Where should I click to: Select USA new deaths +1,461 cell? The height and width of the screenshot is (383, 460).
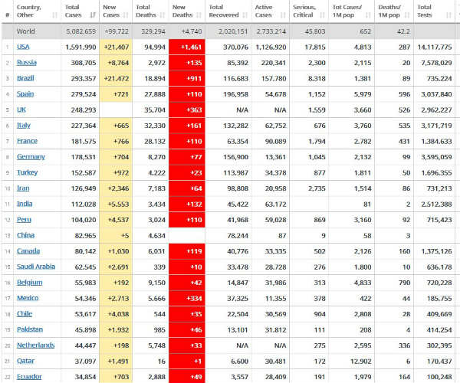coord(187,47)
